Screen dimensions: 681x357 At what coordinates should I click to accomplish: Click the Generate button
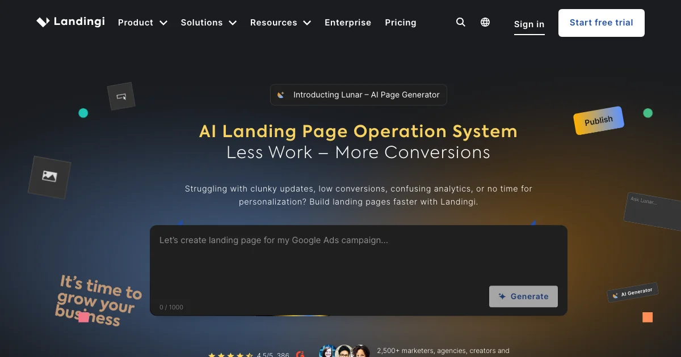(523, 296)
